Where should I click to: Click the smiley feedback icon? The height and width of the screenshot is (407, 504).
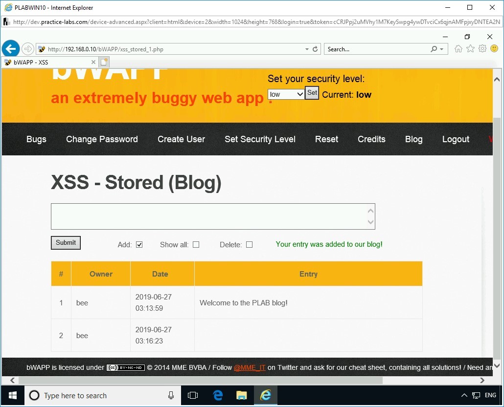[494, 49]
